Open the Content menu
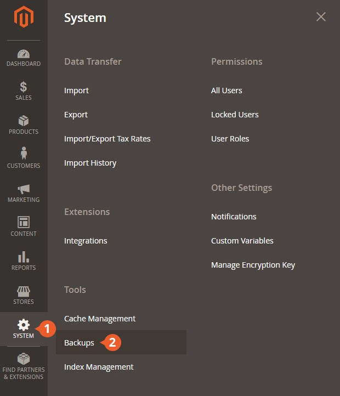340x396 pixels. pyautogui.click(x=24, y=227)
